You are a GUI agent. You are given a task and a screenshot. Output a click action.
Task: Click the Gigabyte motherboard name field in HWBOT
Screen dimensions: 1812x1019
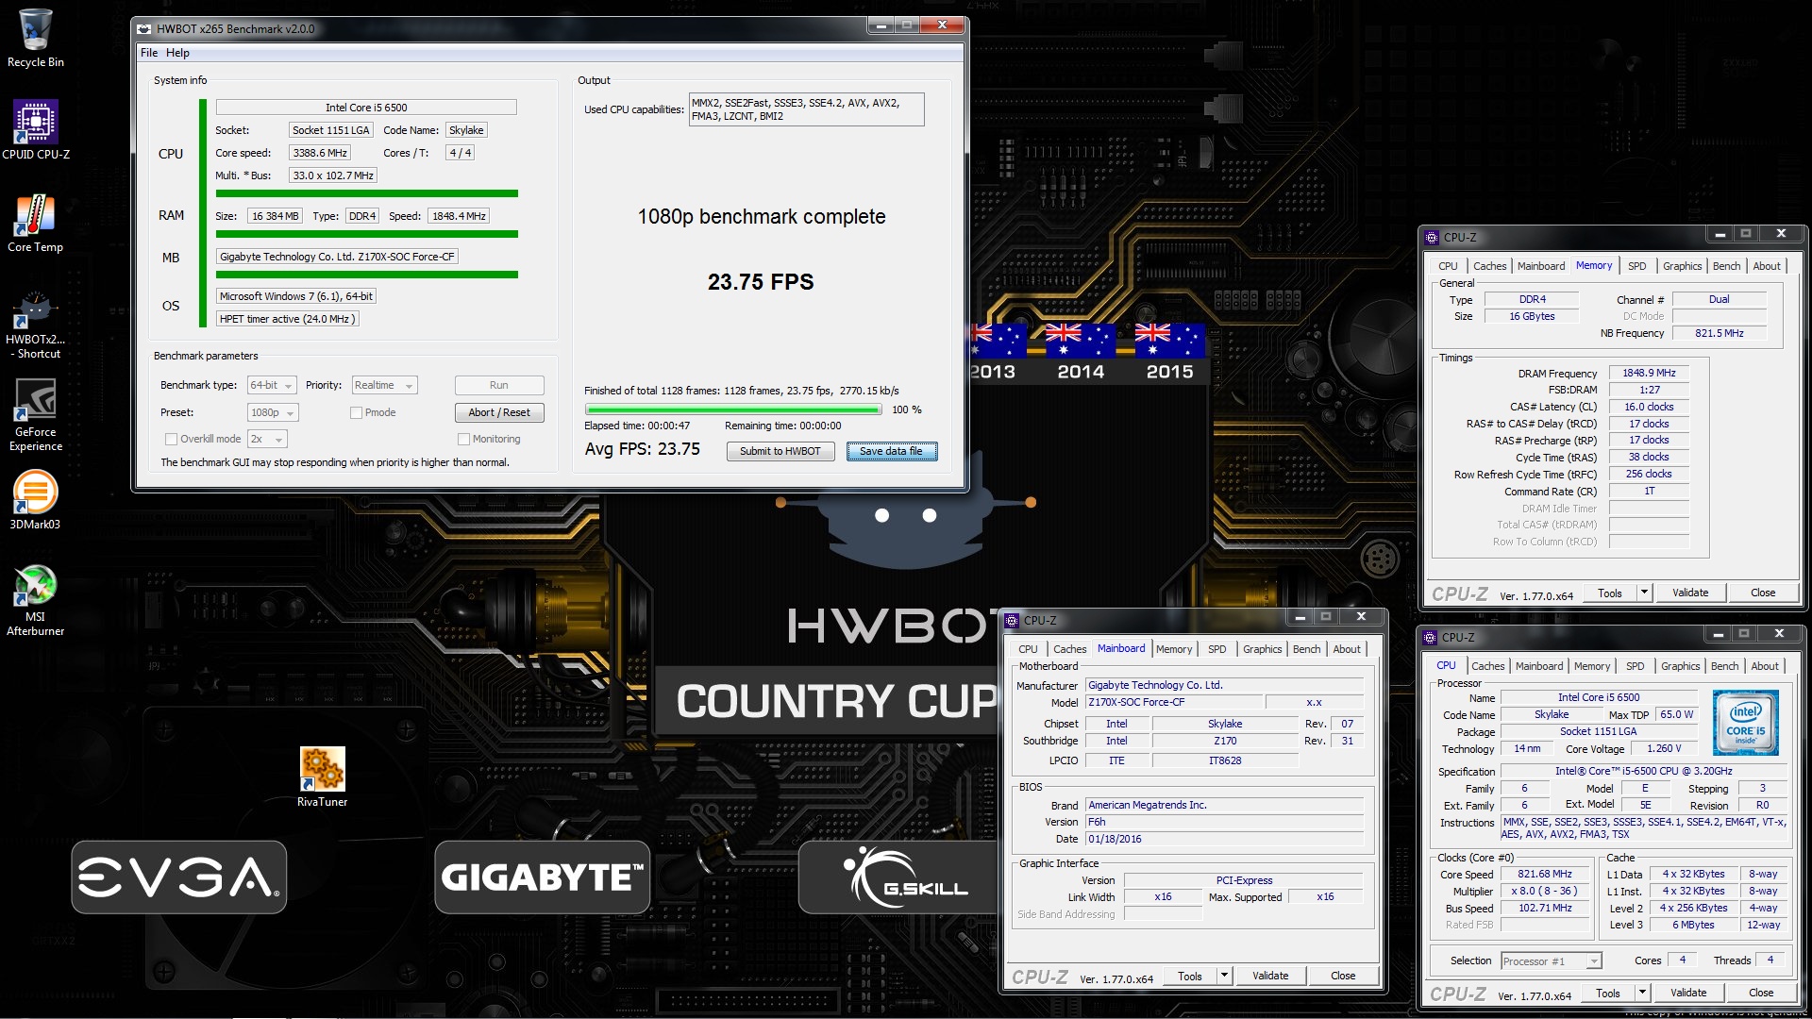coord(337,257)
